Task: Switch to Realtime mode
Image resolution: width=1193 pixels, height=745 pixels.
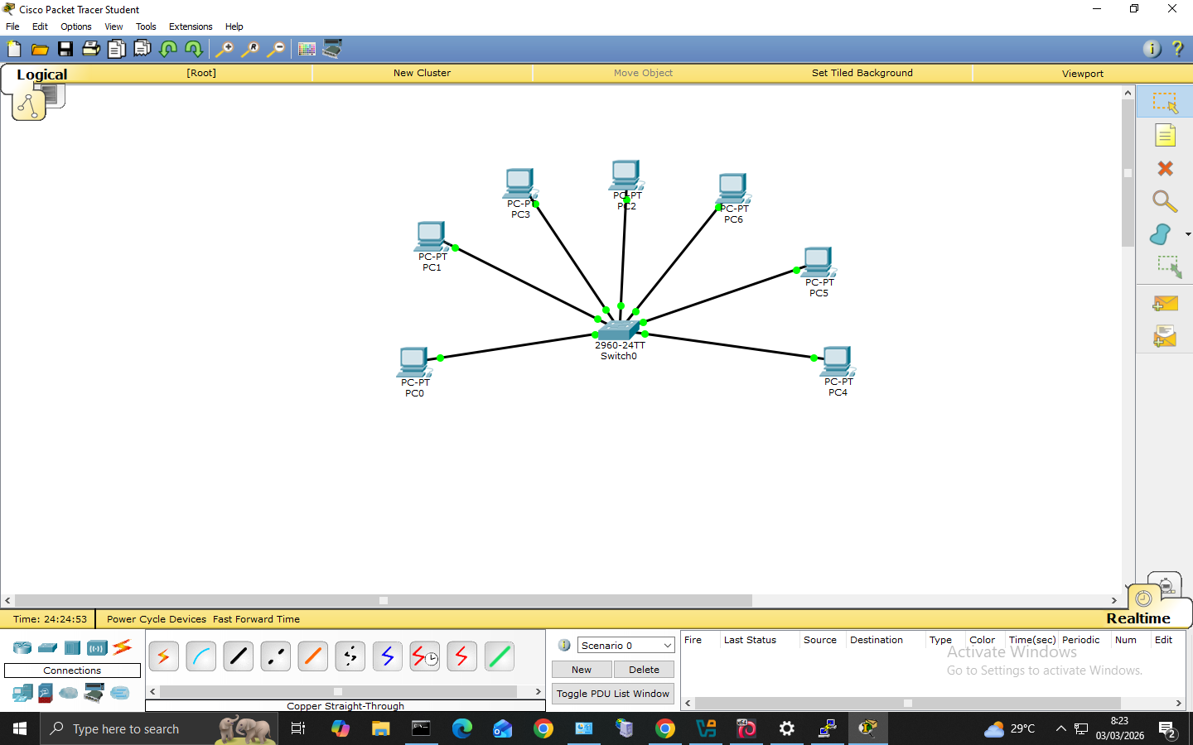Action: 1143,598
